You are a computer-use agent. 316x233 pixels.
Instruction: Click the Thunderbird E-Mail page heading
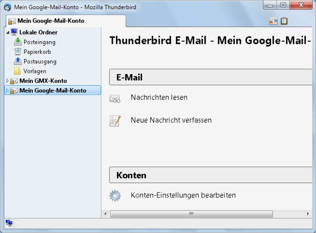click(x=210, y=40)
